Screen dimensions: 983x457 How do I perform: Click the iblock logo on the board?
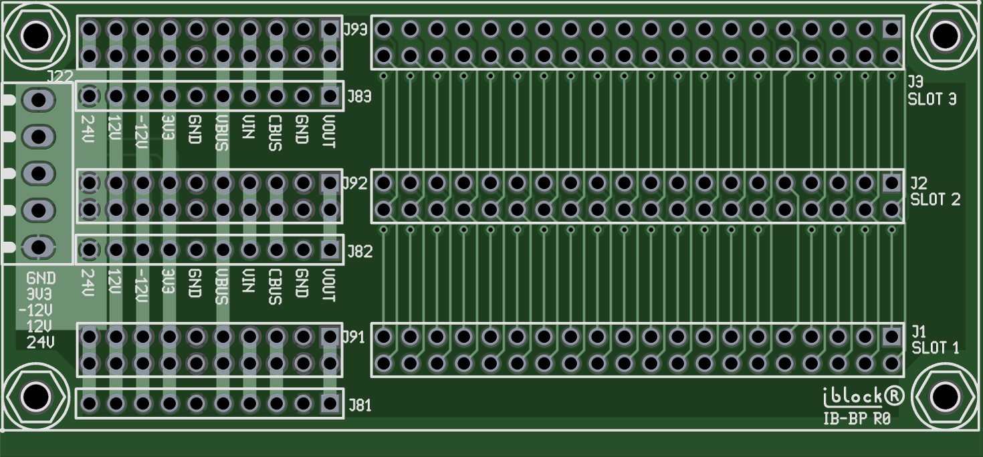(863, 396)
